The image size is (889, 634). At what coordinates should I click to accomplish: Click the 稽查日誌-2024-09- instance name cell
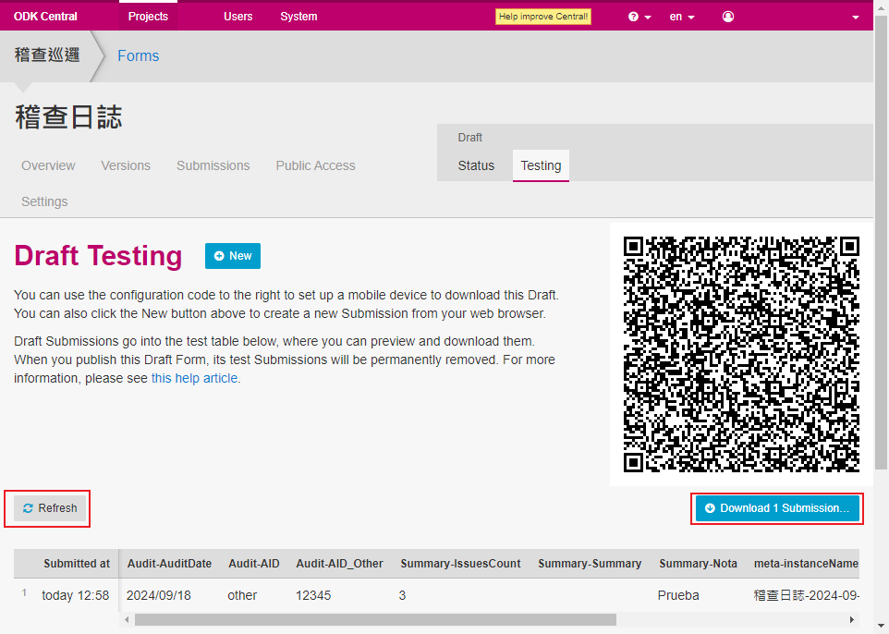click(x=806, y=595)
